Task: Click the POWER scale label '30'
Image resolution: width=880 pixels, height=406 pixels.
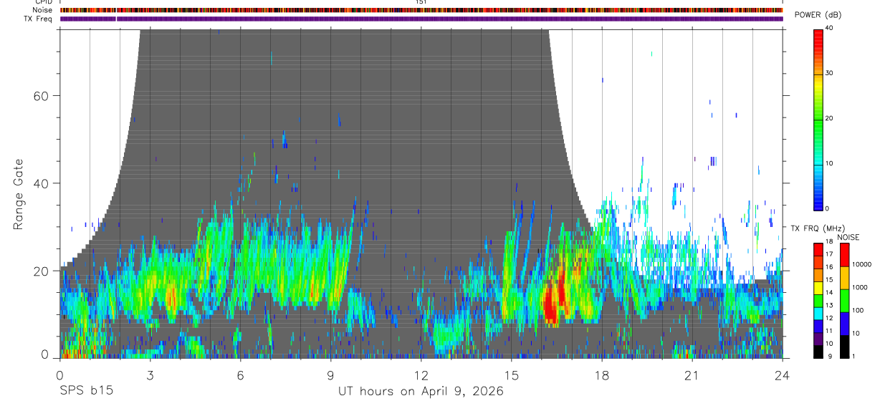Action: pos(828,73)
